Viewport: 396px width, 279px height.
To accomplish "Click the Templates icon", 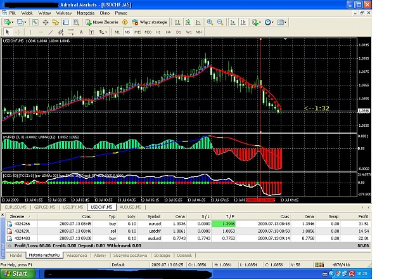I will point(280,22).
